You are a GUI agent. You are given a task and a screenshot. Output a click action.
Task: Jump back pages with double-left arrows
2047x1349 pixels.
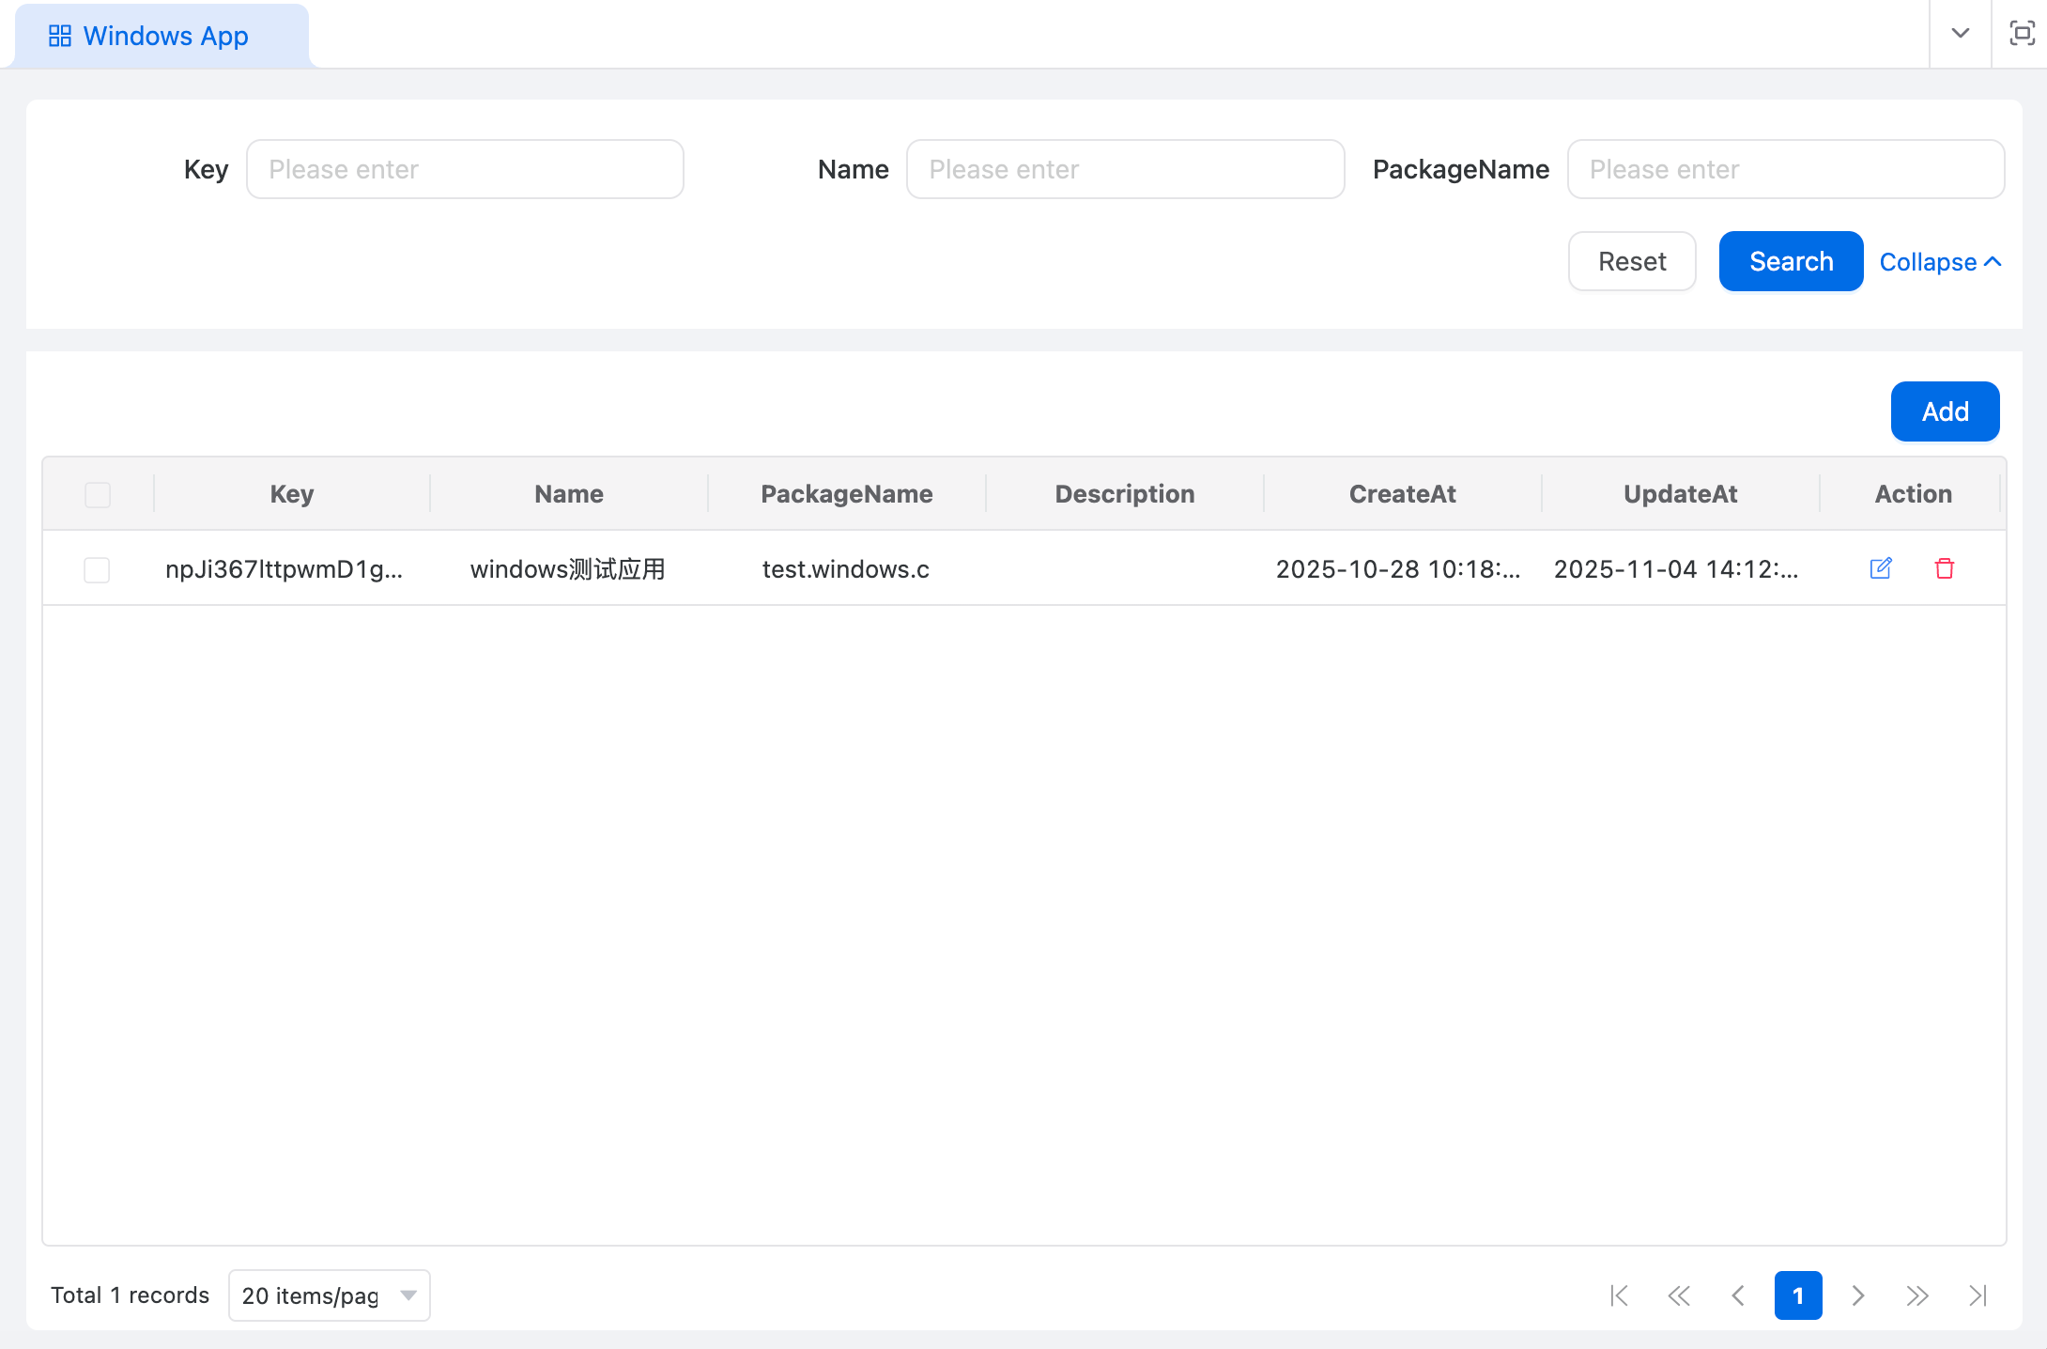(x=1679, y=1295)
